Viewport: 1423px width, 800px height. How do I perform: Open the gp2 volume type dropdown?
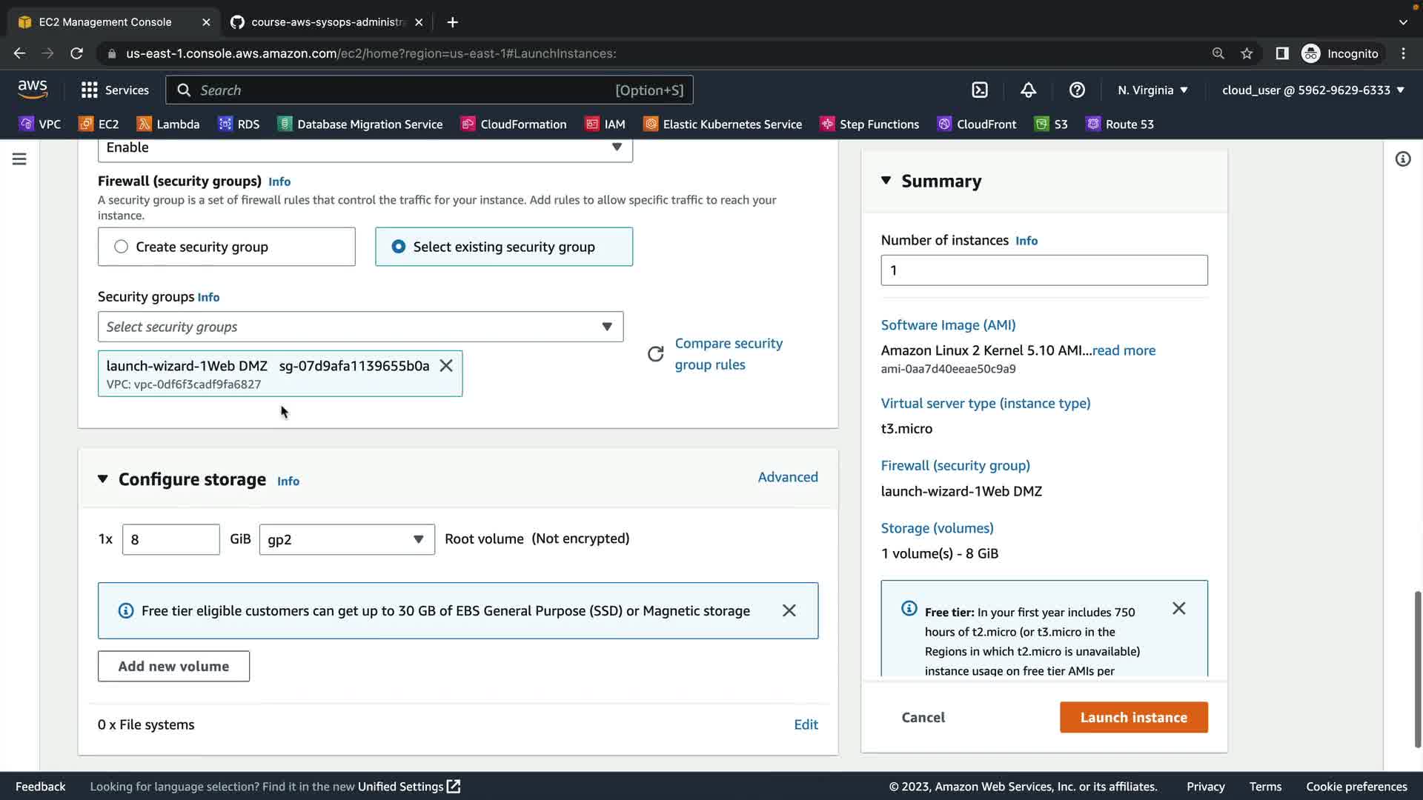[x=346, y=539]
